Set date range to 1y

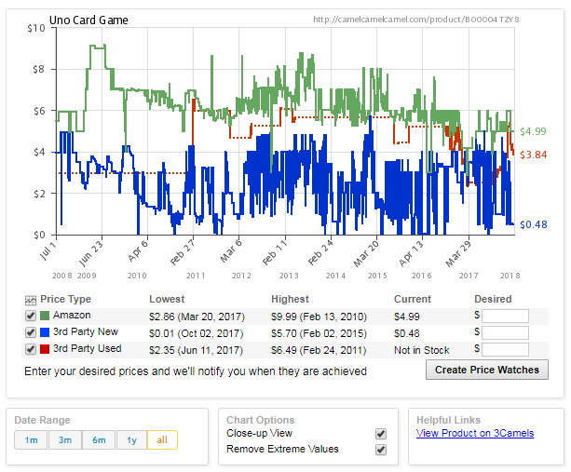coord(131,440)
